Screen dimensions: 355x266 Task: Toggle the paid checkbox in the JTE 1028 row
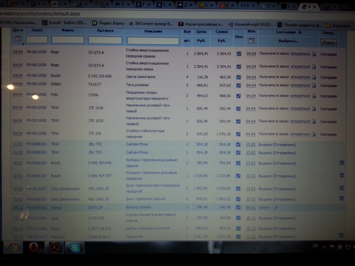pos(239,109)
